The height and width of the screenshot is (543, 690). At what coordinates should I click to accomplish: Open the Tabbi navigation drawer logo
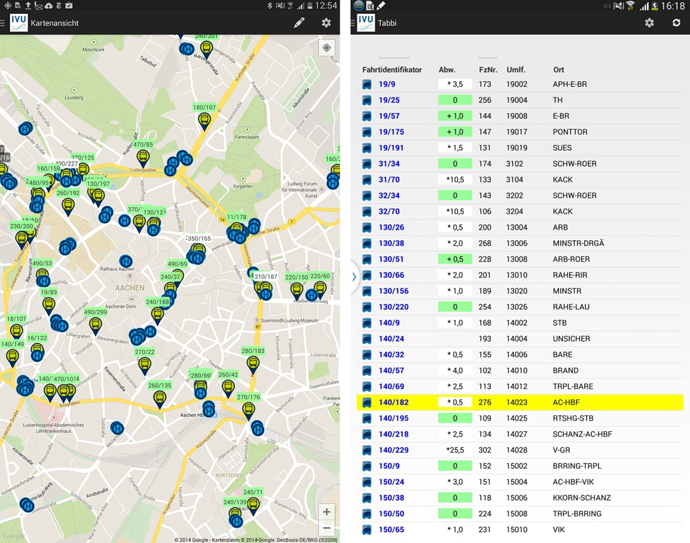(366, 23)
